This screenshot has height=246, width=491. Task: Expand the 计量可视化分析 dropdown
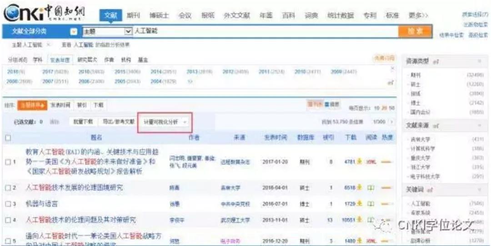click(185, 122)
